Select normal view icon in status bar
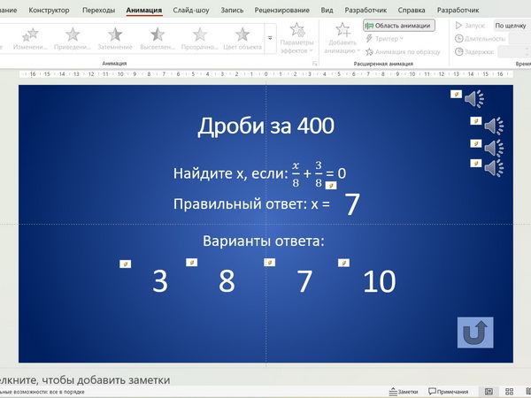The height and width of the screenshot is (398, 531). [488, 391]
